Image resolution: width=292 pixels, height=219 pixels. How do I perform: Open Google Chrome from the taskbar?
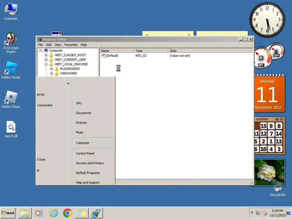coord(67,213)
